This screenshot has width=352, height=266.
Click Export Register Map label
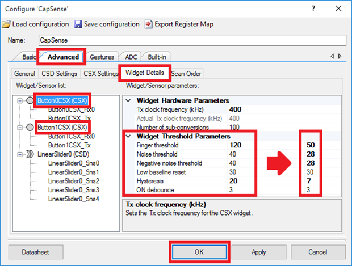pos(184,24)
